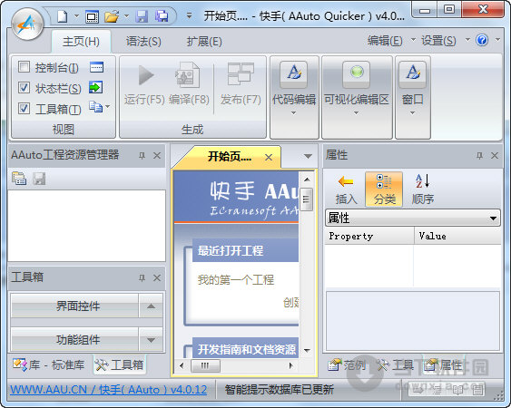The height and width of the screenshot is (408, 511).
Task: Toggle the 分类 categorized view button
Action: (384, 189)
